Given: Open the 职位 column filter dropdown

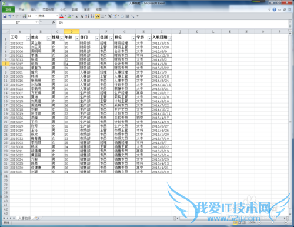Looking at the screenshot, I should pos(133,38).
